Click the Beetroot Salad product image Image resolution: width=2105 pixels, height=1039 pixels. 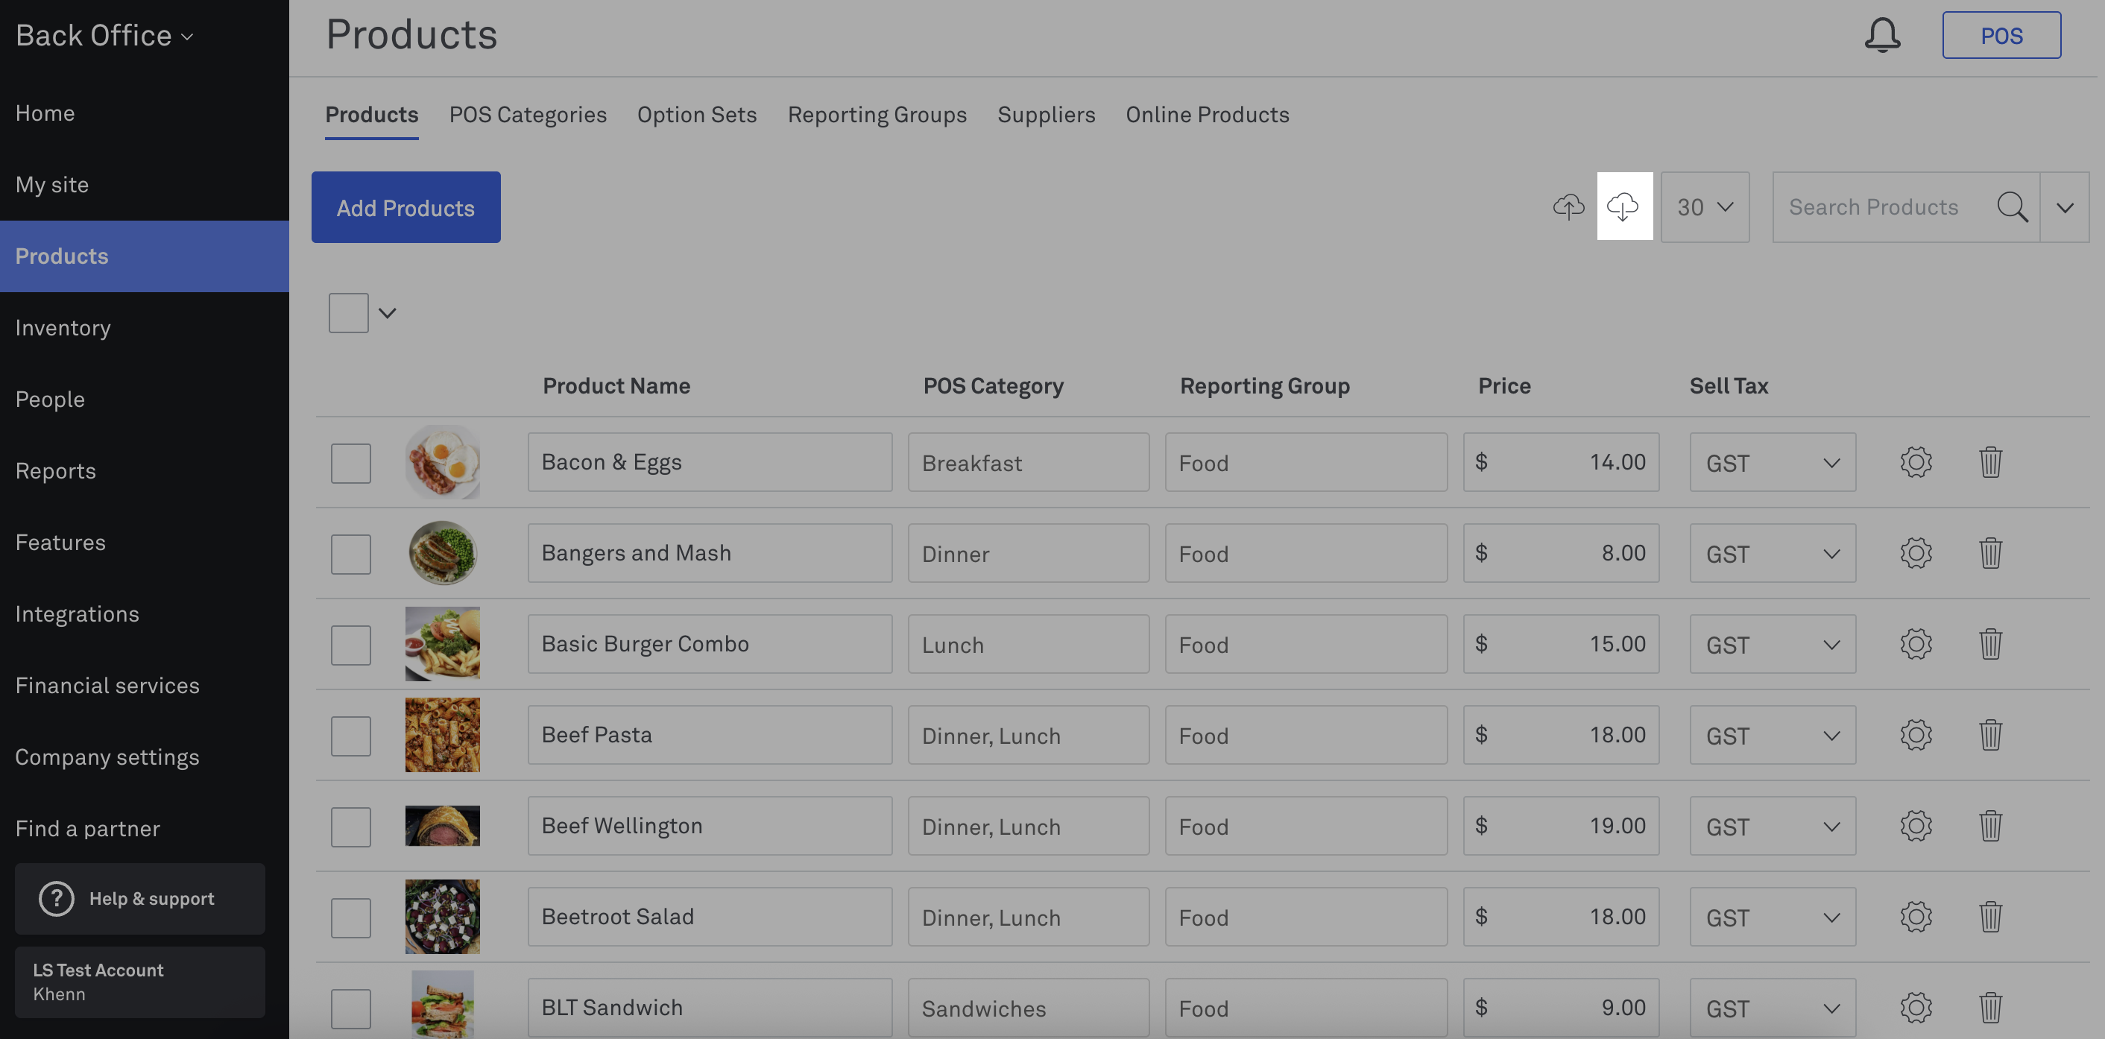pos(442,917)
